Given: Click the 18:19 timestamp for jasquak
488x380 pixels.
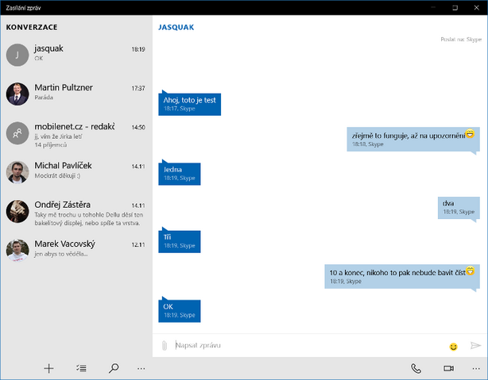Looking at the screenshot, I should pyautogui.click(x=138, y=49).
